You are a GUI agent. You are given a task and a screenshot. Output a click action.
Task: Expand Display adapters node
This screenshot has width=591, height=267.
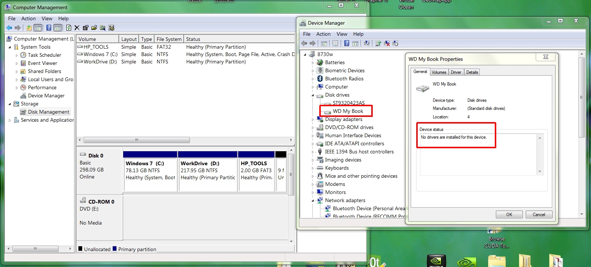[x=313, y=119]
